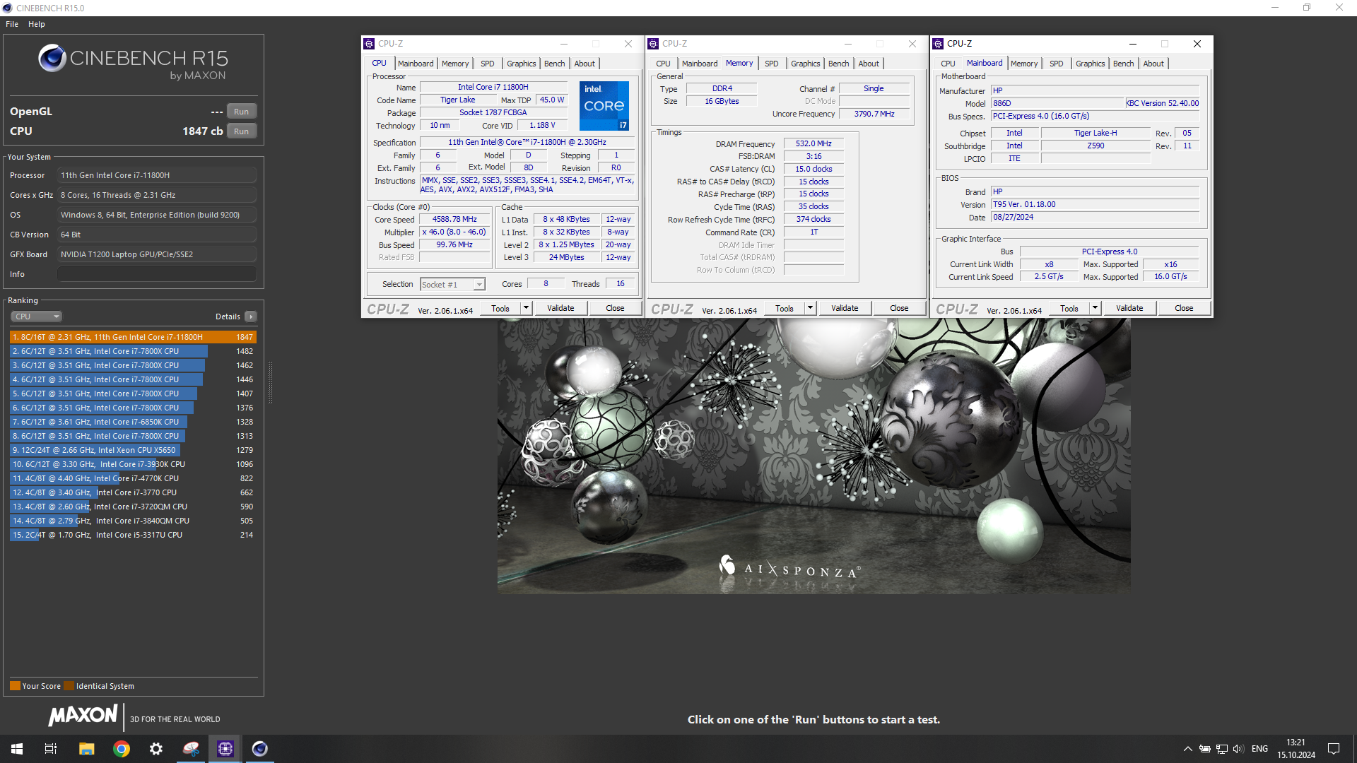Click DRAM Frequency value 532.0 MHz
The height and width of the screenshot is (763, 1357).
(x=813, y=143)
